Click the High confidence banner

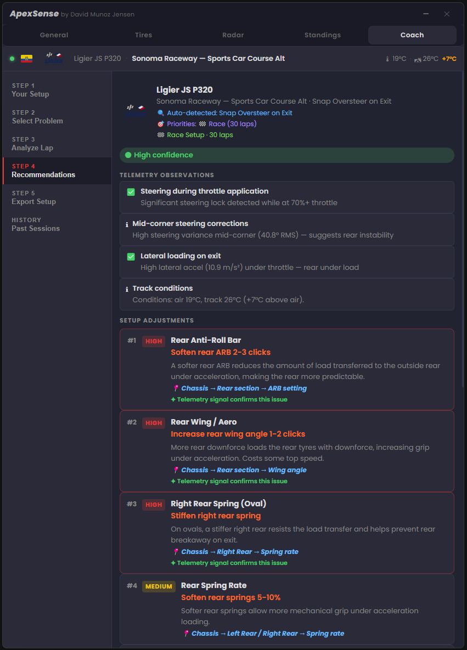[x=286, y=155]
